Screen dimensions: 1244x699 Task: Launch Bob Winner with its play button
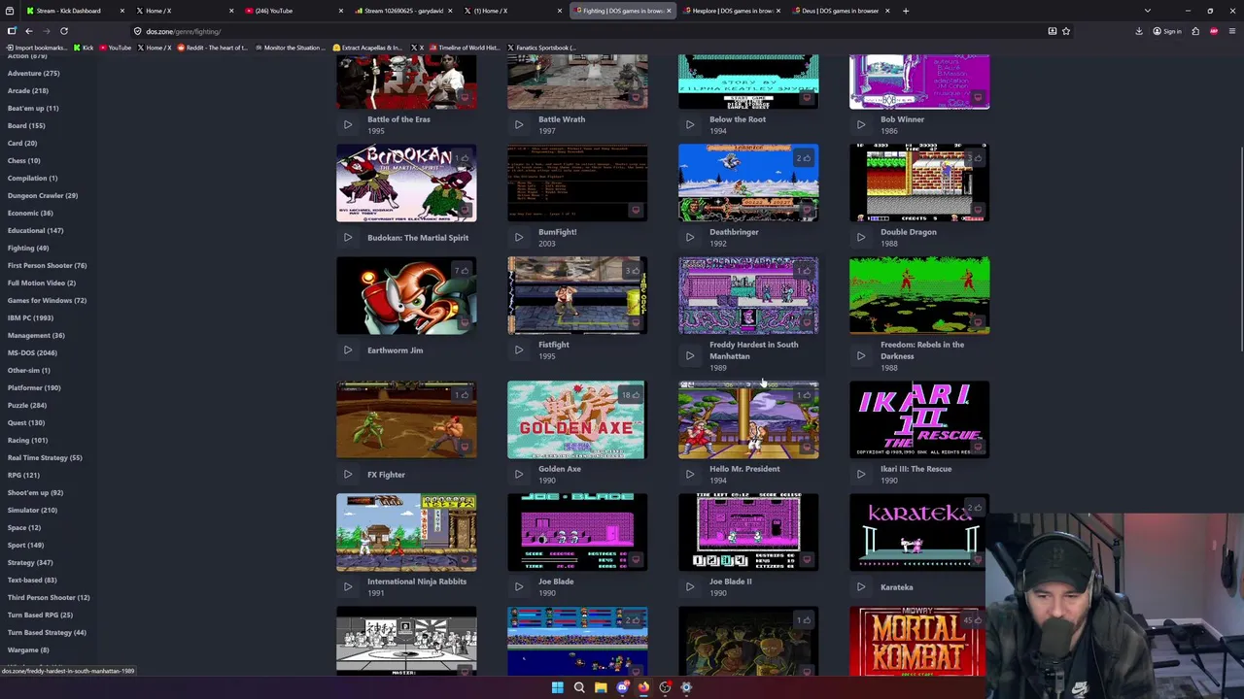(861, 125)
